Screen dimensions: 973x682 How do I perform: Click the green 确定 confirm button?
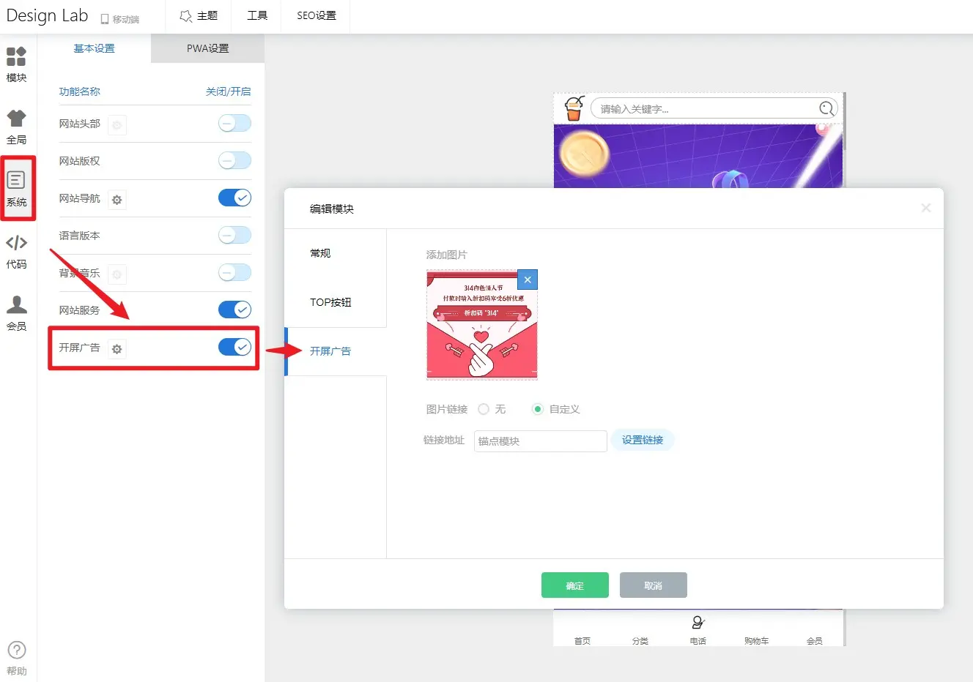pos(574,585)
